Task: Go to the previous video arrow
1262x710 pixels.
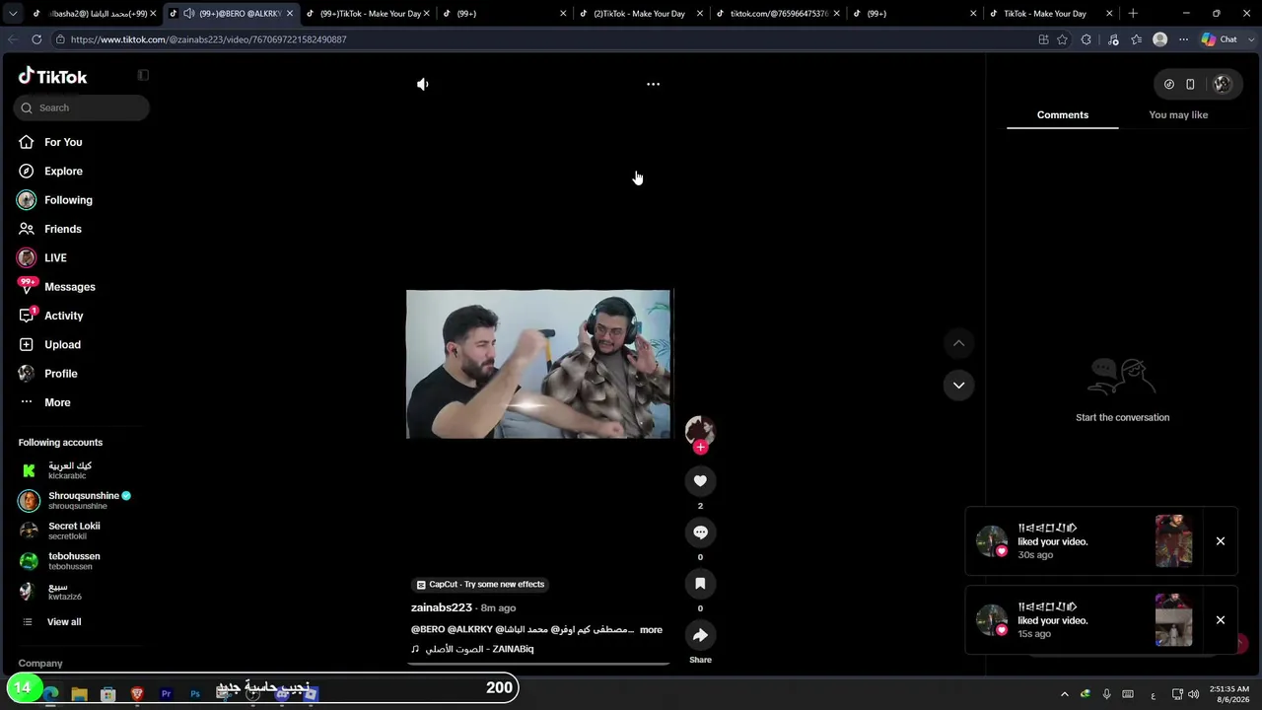Action: [958, 343]
